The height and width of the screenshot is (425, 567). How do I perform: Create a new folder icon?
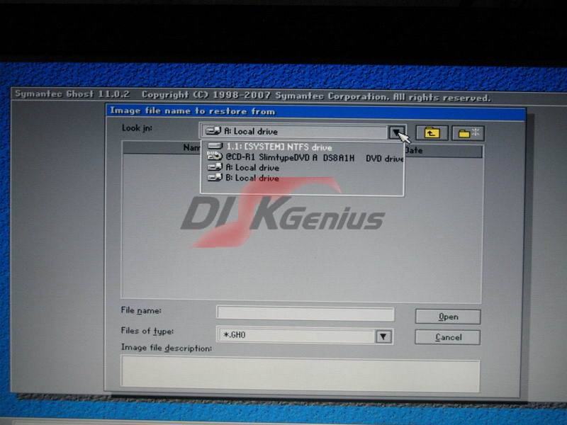tap(468, 133)
